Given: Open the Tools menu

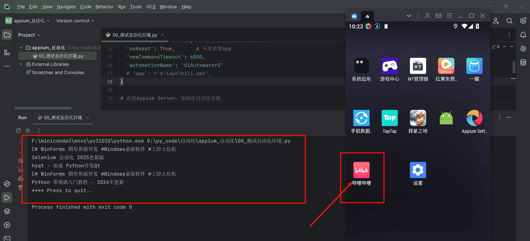Looking at the screenshot, I should [135, 7].
